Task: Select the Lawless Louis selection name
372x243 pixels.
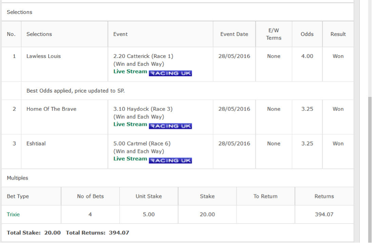Action: pos(43,56)
